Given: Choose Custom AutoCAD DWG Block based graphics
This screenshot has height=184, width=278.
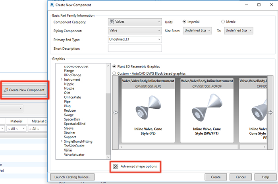Looking at the screenshot, I should pos(114,73).
